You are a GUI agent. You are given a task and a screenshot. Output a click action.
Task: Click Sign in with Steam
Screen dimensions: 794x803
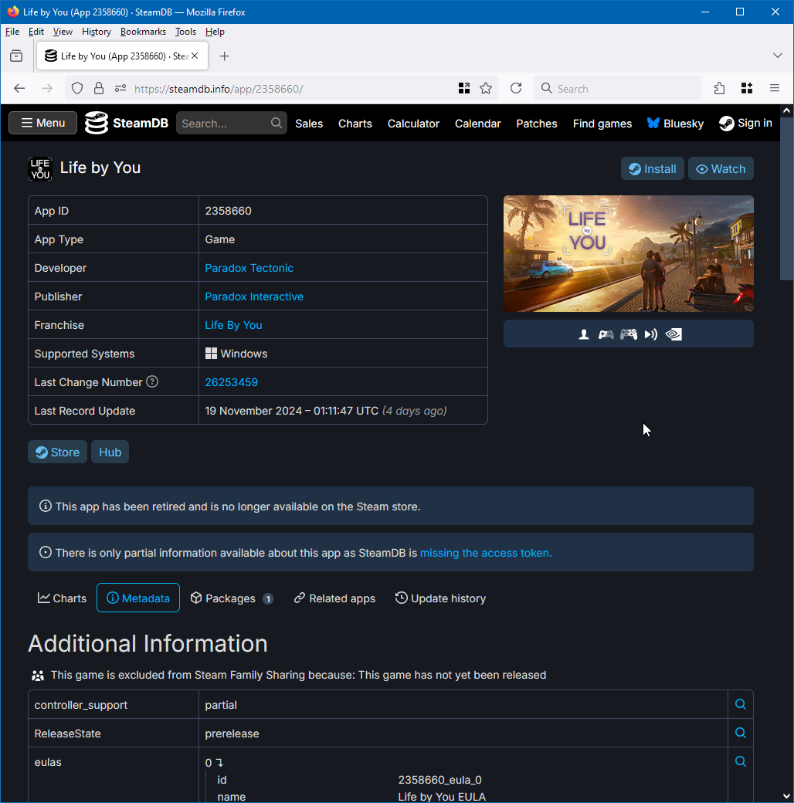point(745,124)
